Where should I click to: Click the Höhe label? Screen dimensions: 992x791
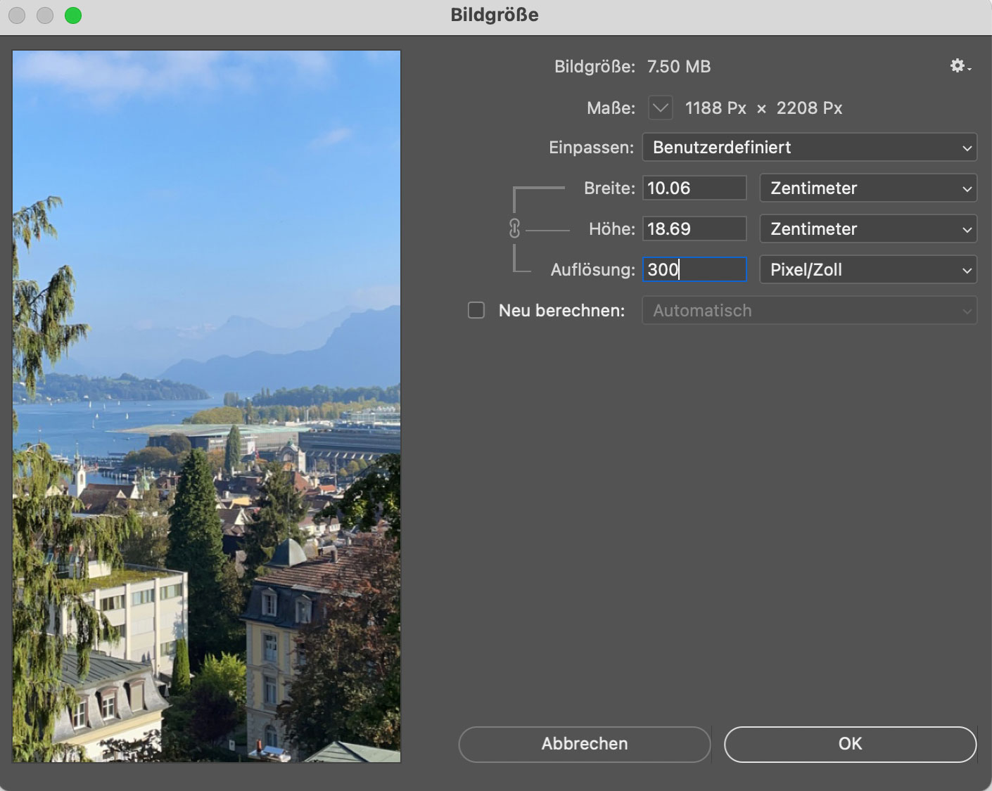pyautogui.click(x=611, y=229)
